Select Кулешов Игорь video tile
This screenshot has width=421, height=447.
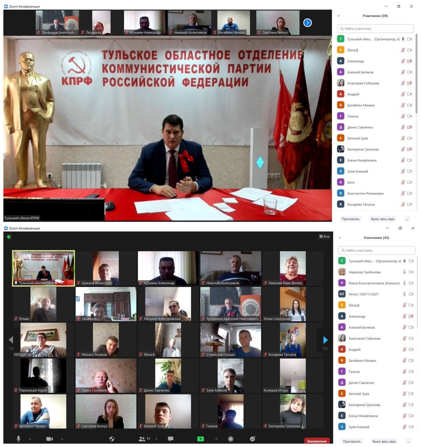coord(293,376)
